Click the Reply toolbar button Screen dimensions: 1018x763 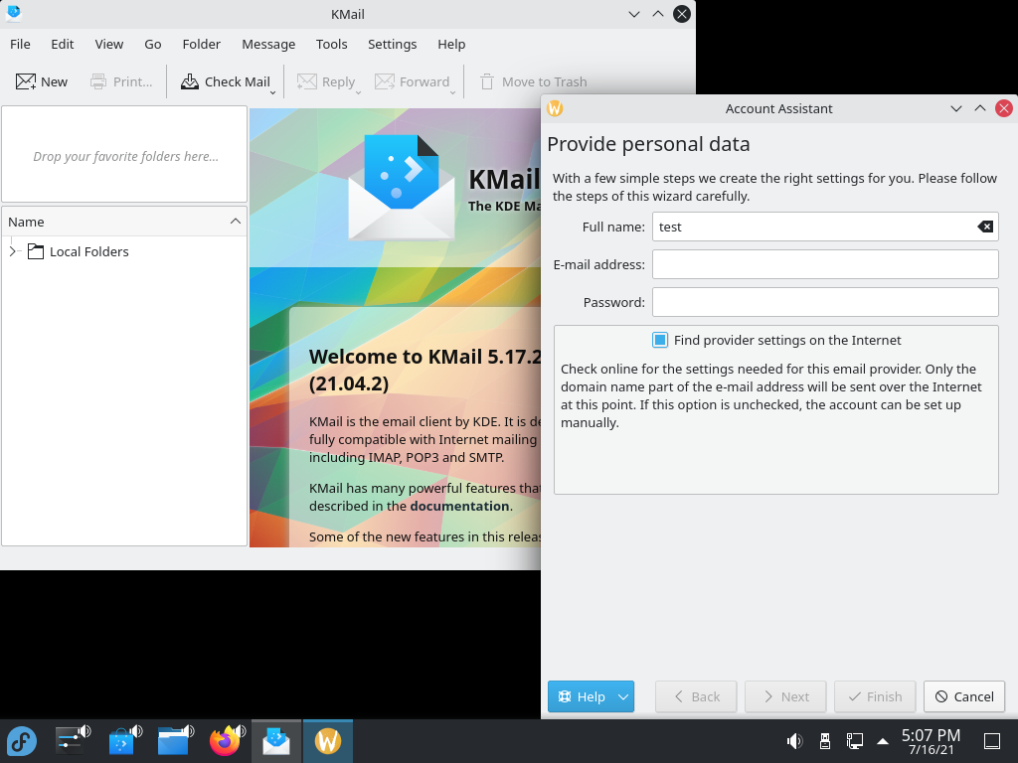click(x=326, y=81)
